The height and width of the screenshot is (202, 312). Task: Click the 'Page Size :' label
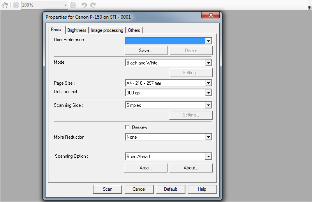click(x=64, y=83)
